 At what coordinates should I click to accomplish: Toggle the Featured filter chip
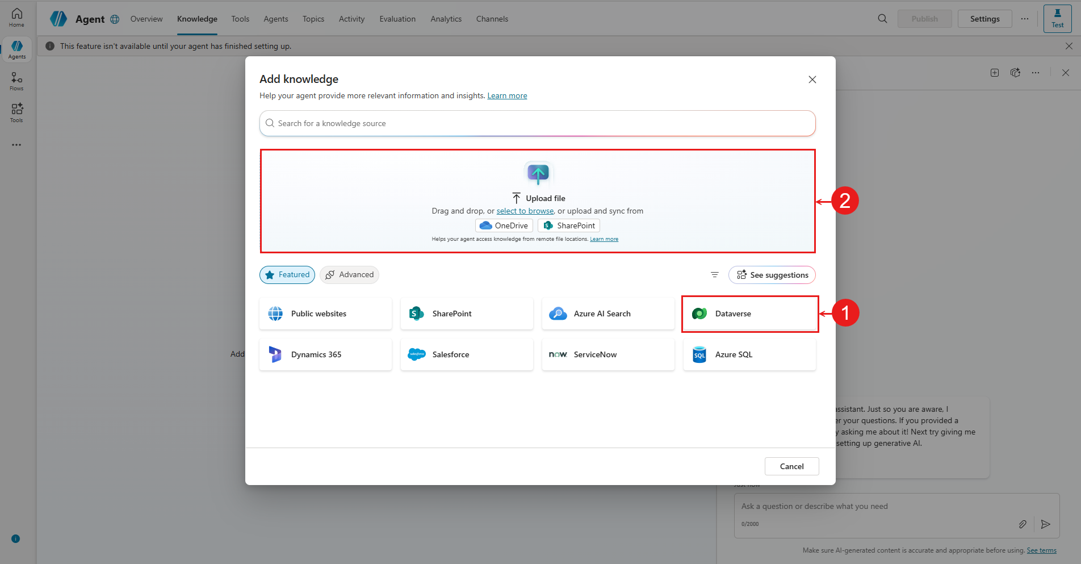287,275
